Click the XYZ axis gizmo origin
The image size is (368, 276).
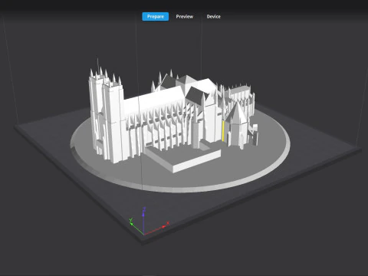click(144, 234)
